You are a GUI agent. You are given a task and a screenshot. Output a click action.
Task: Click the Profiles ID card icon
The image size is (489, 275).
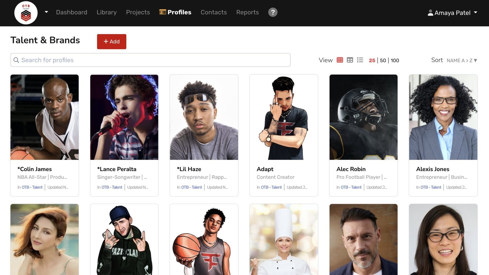coord(162,12)
